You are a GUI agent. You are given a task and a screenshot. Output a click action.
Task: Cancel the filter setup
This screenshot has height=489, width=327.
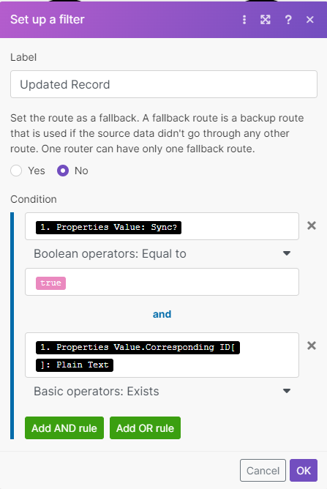263,470
